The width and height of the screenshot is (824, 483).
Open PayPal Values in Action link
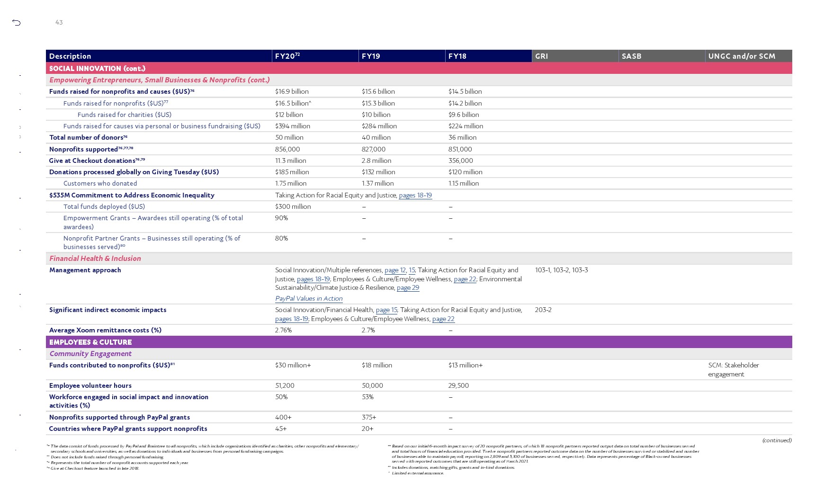[x=309, y=298]
